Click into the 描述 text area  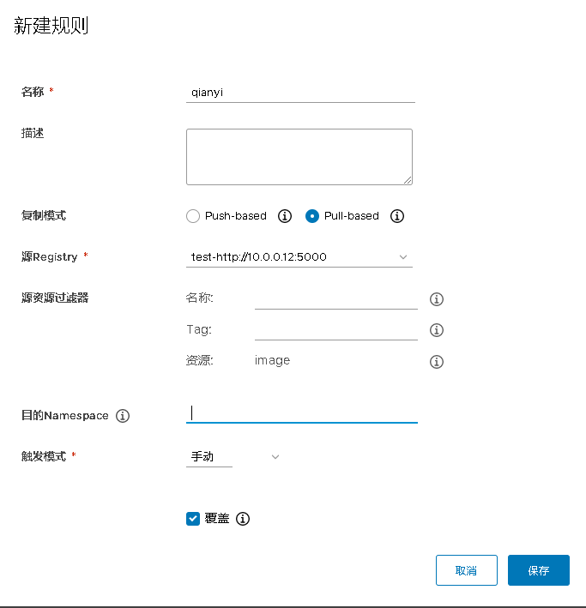pos(299,156)
